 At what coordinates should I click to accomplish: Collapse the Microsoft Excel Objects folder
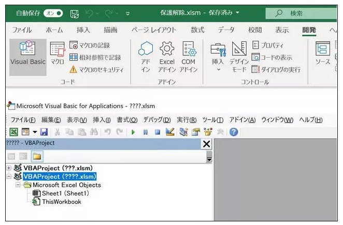(x=18, y=185)
